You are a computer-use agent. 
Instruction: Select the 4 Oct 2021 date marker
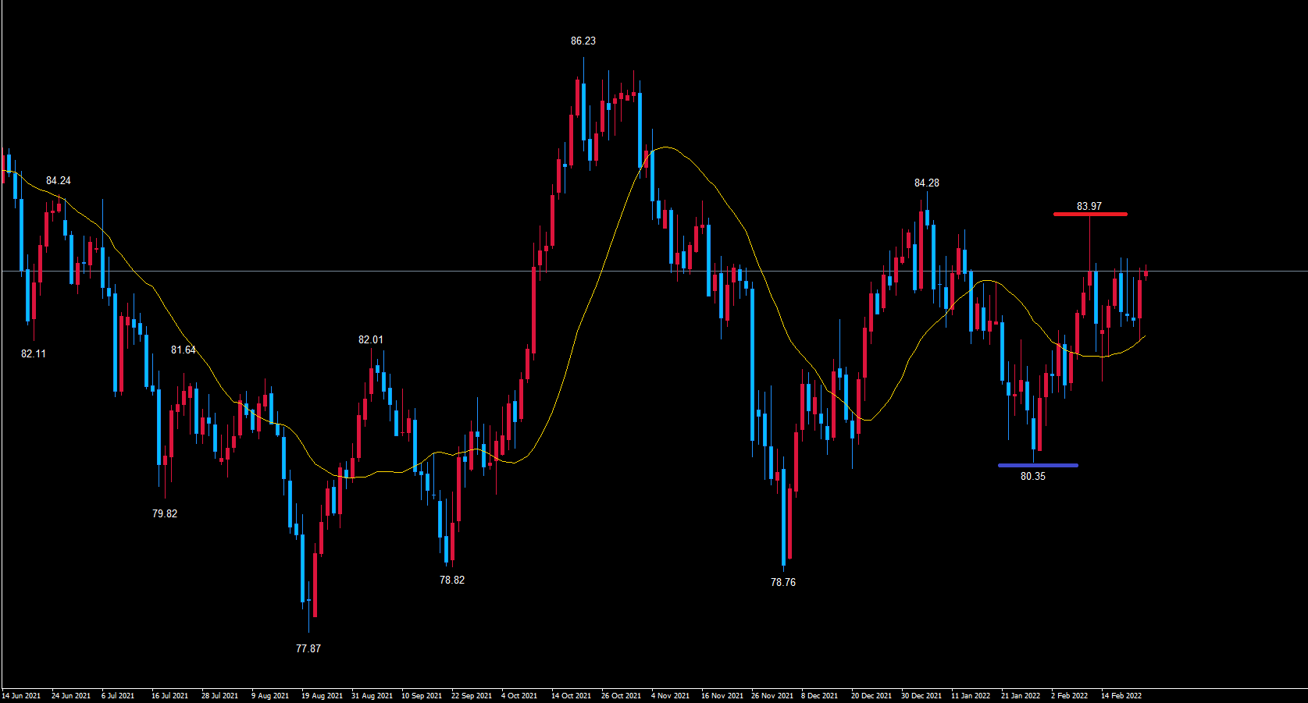[519, 695]
